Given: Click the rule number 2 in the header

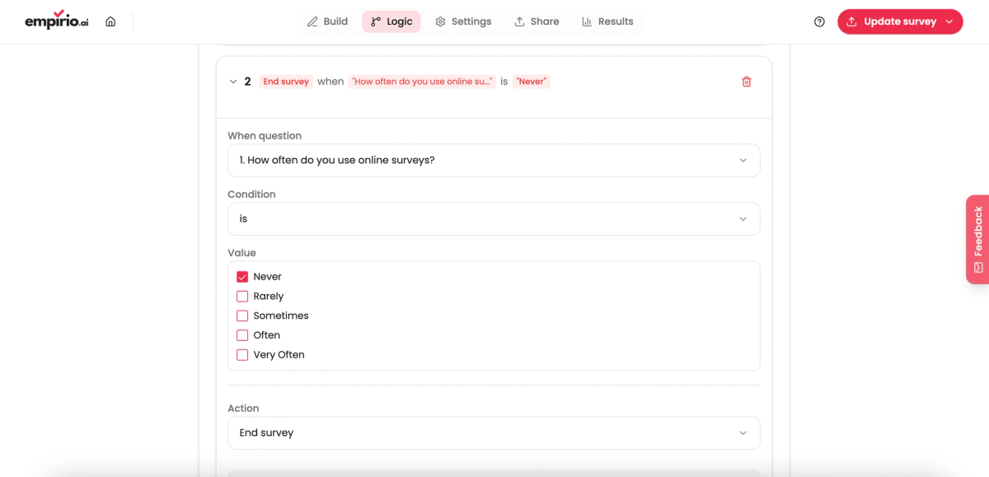Looking at the screenshot, I should 247,82.
